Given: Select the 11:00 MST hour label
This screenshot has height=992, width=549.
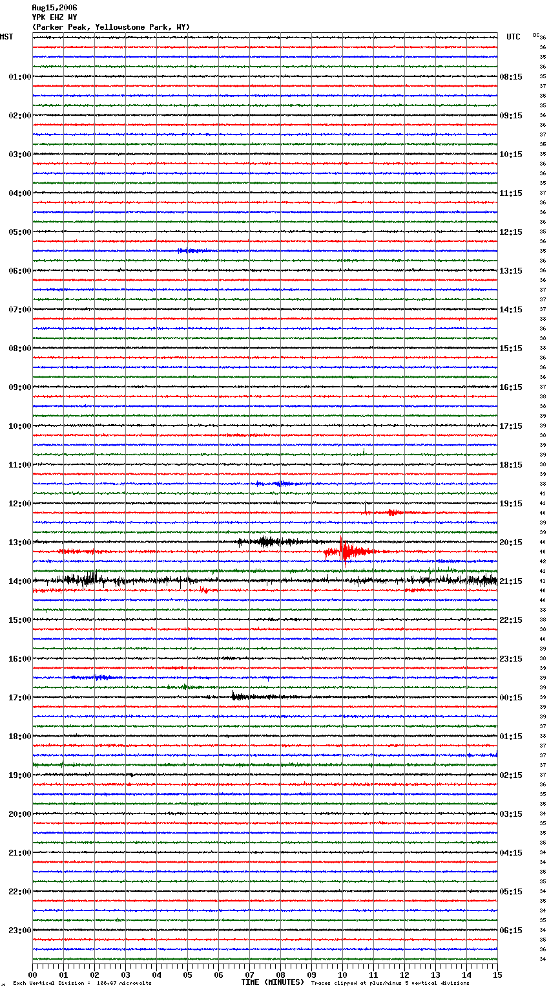Looking at the screenshot, I should coord(20,465).
